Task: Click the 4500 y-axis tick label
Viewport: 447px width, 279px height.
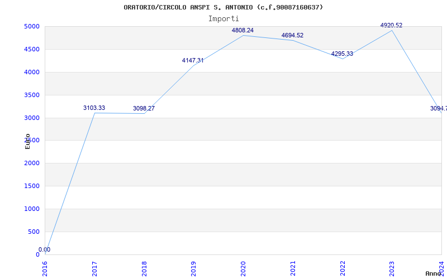Action: [32, 50]
